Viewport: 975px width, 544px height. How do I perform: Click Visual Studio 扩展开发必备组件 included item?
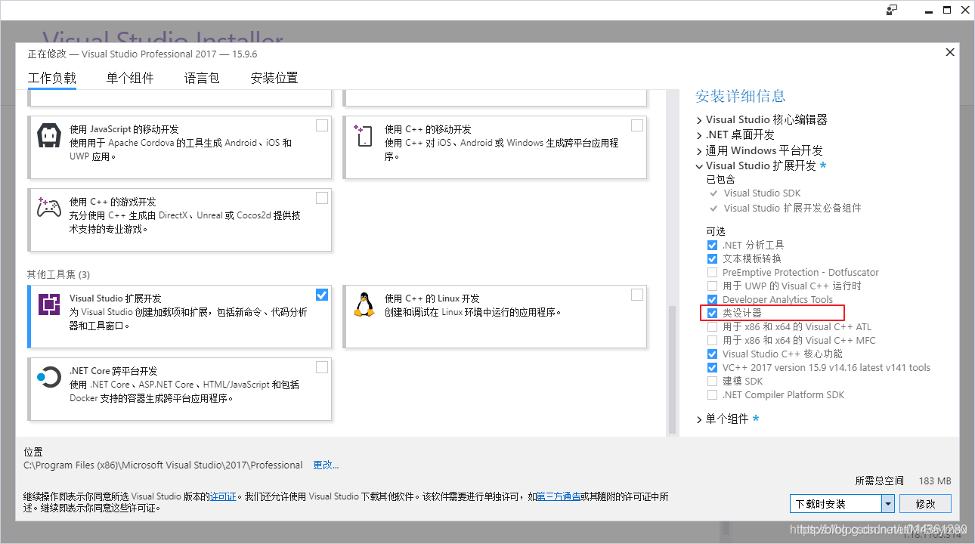(792, 208)
